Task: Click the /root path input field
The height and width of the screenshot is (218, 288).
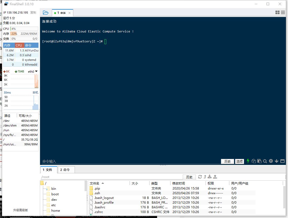Action: pos(111,177)
